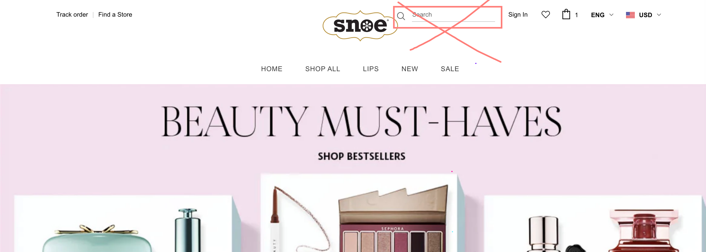Click the snoe logo
Screen dimensions: 706x252
click(x=360, y=26)
